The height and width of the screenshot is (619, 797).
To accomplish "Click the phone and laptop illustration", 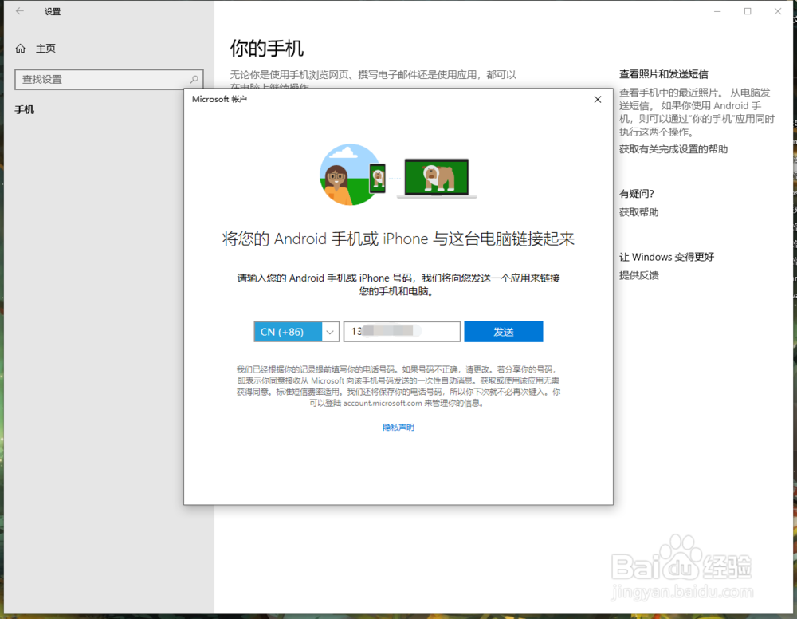I will coord(398,175).
